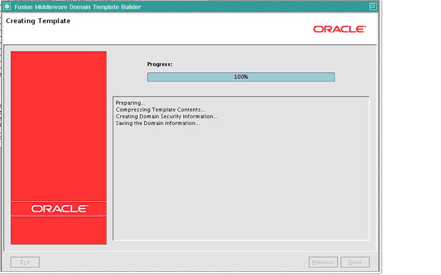Click the red Oracle logo in header
Screen dimensions: 441x275
click(339, 29)
